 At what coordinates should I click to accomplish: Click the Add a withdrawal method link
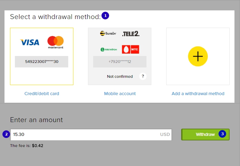click(198, 93)
